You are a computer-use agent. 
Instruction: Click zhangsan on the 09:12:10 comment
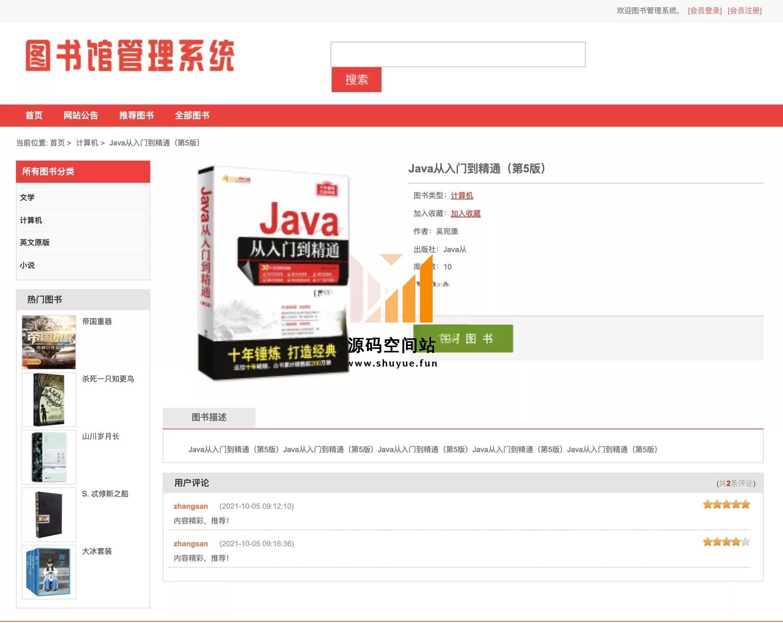click(190, 506)
